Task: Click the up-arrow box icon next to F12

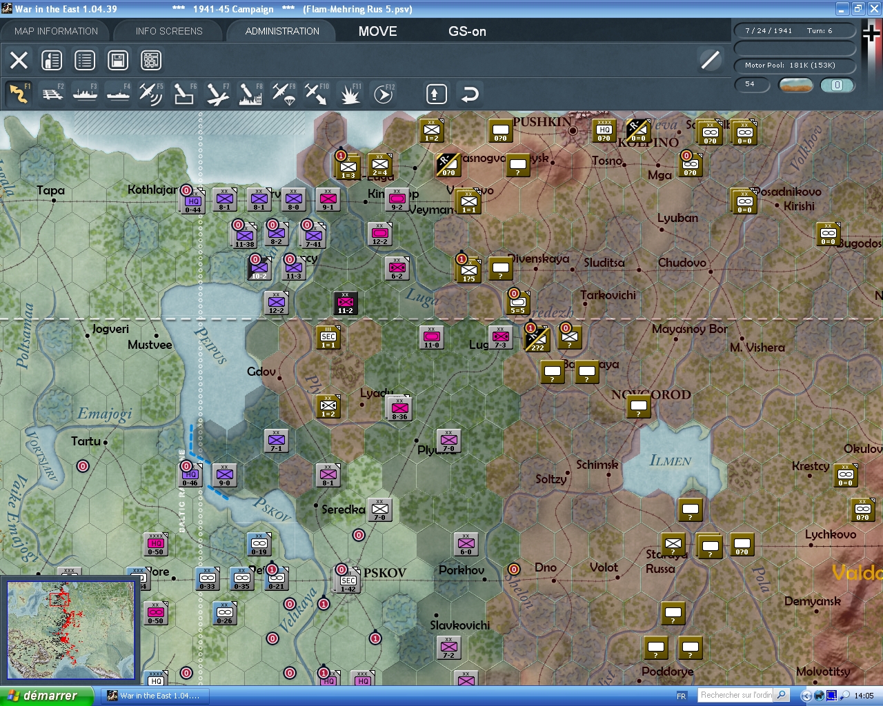Action: pyautogui.click(x=436, y=94)
